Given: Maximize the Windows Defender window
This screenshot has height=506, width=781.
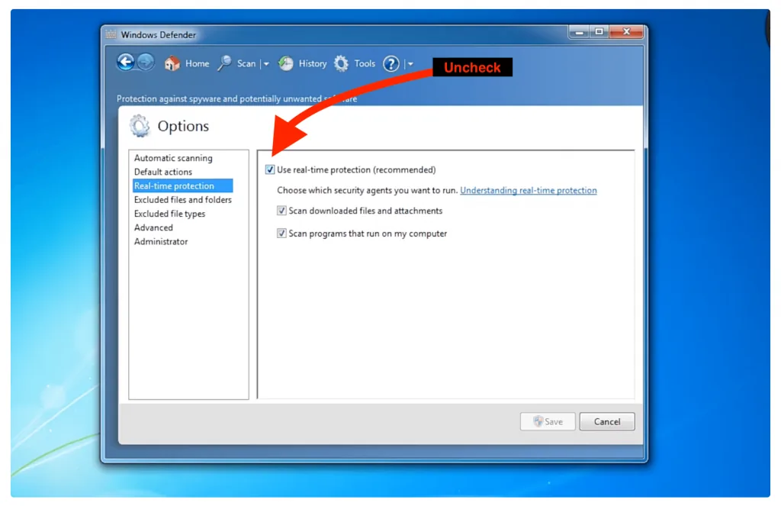Looking at the screenshot, I should pyautogui.click(x=599, y=32).
